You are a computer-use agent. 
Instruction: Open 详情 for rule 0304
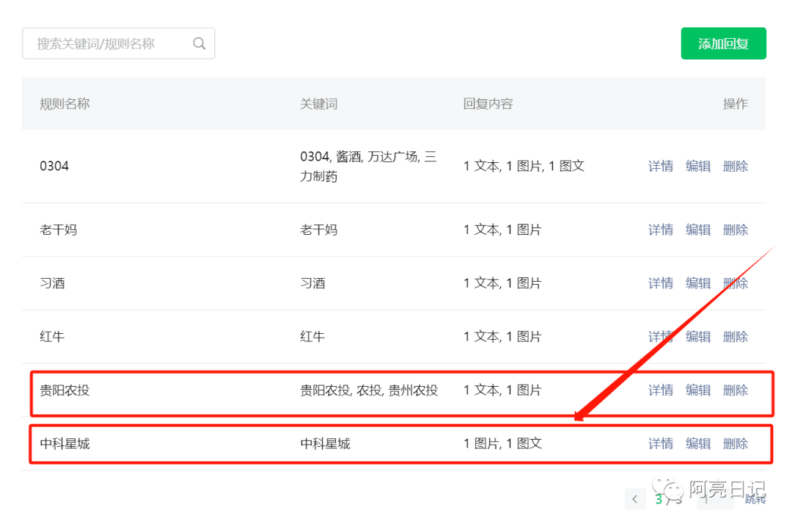(x=661, y=167)
